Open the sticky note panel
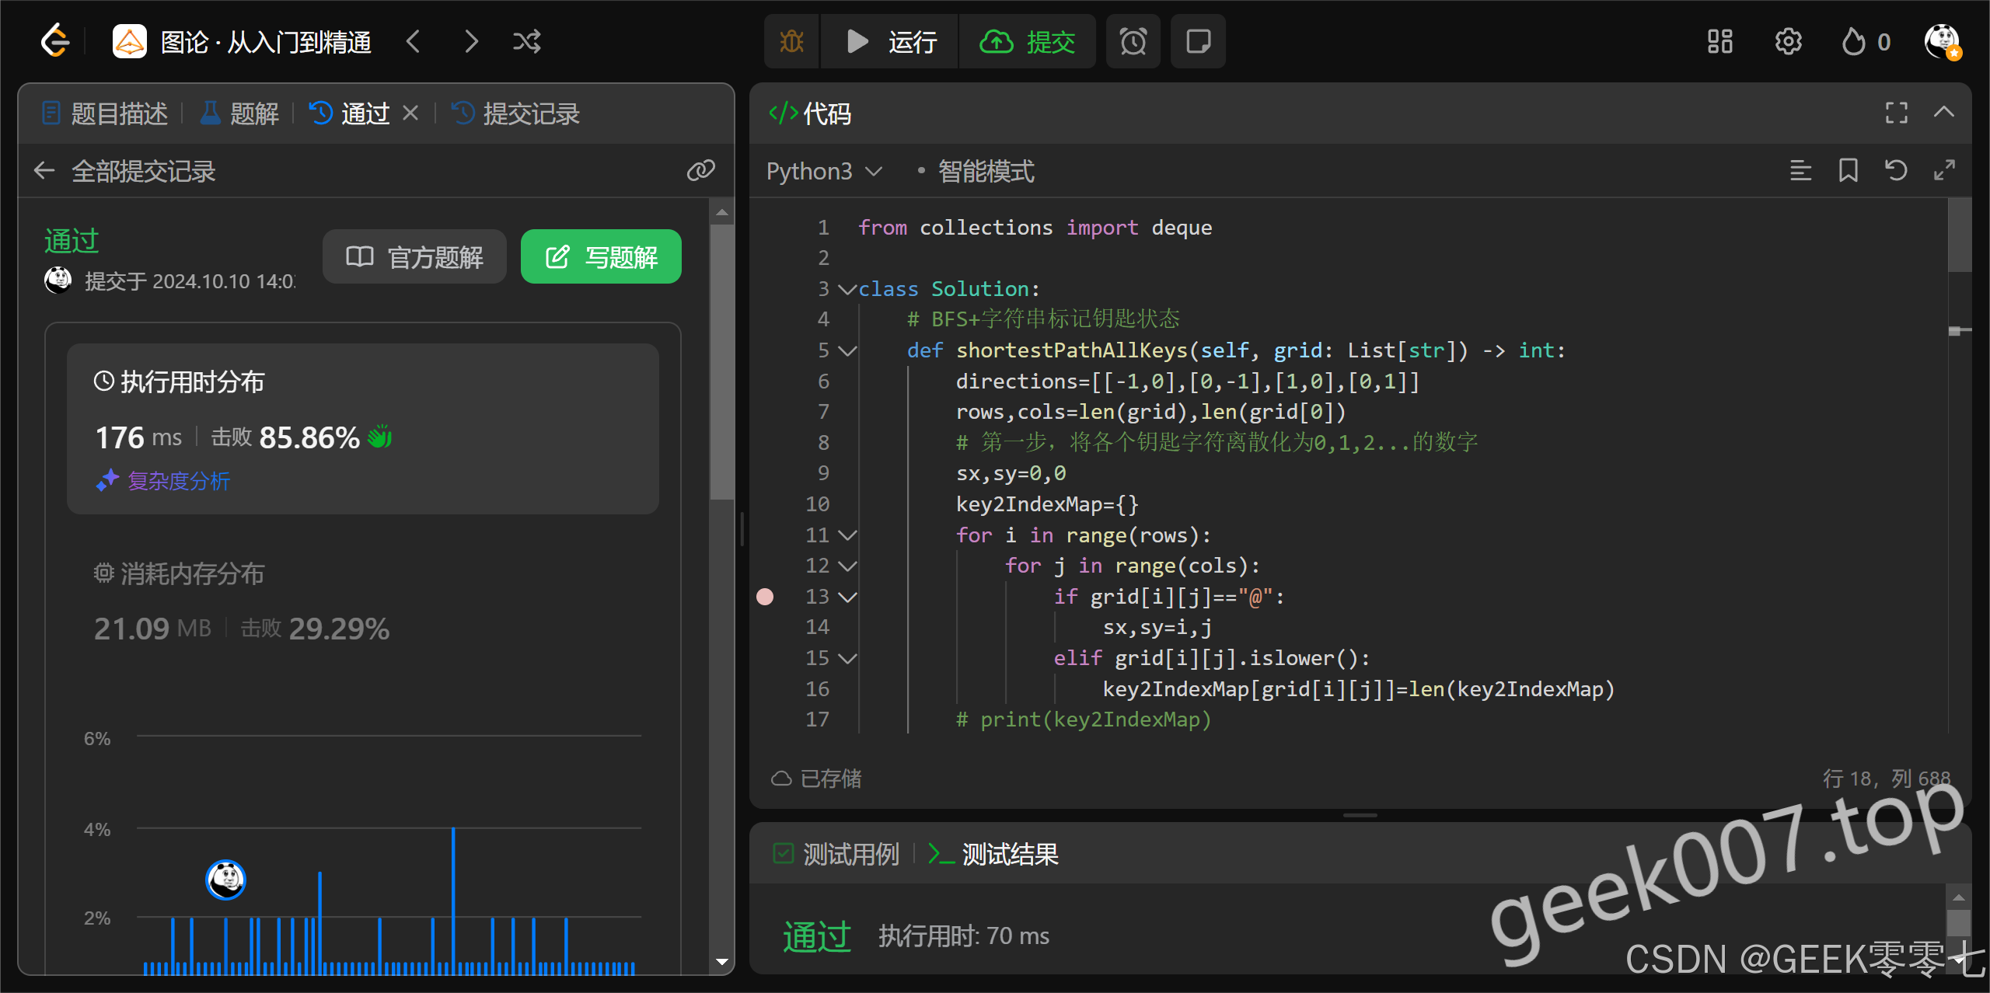The height and width of the screenshot is (993, 1990). (x=1198, y=41)
